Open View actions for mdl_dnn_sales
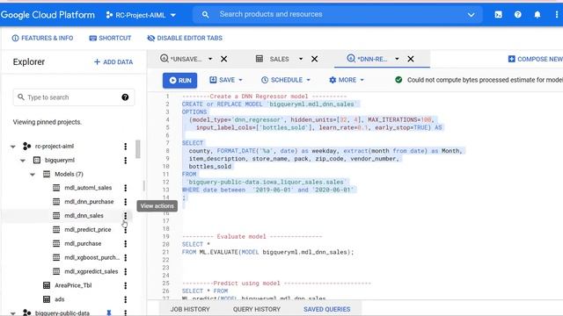This screenshot has height=316, width=563. click(125, 216)
